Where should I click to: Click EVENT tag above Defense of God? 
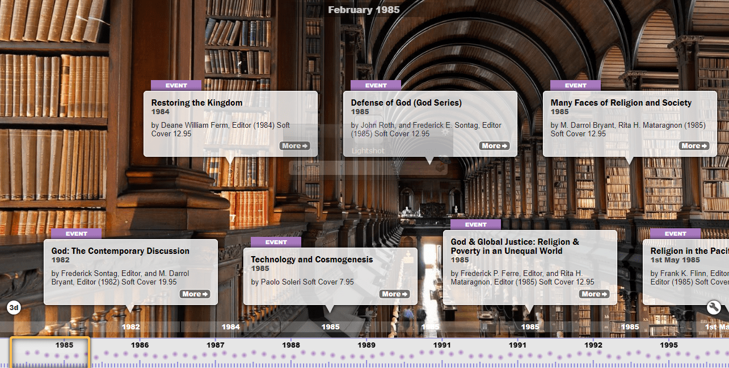376,86
